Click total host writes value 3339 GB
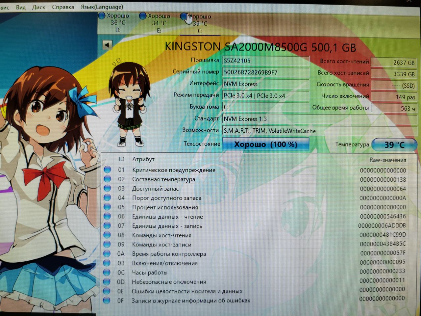Image resolution: width=421 pixels, height=316 pixels. (394, 74)
